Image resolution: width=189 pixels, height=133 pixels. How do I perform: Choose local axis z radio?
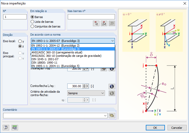coord(20,46)
